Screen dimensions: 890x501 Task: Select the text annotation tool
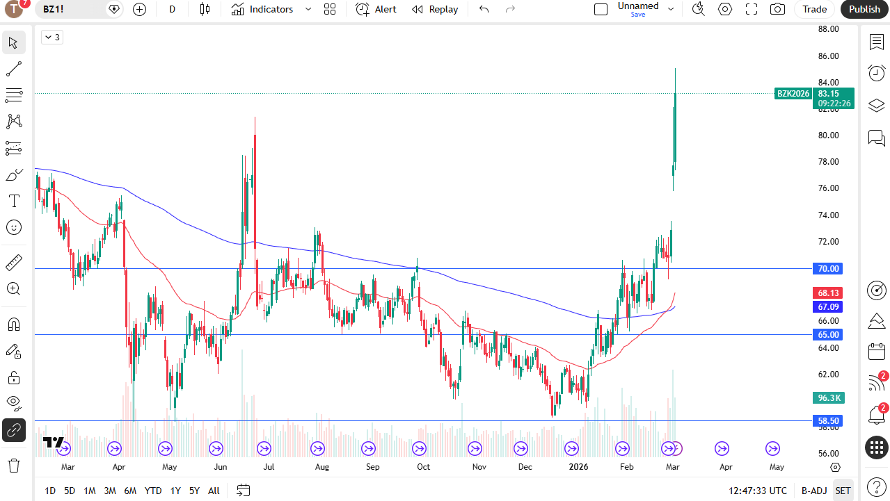(14, 201)
